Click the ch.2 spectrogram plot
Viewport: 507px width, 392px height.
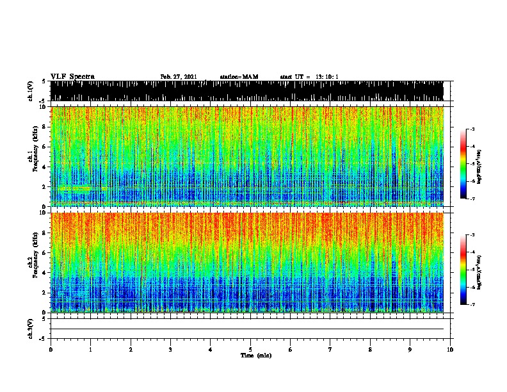pos(247,263)
